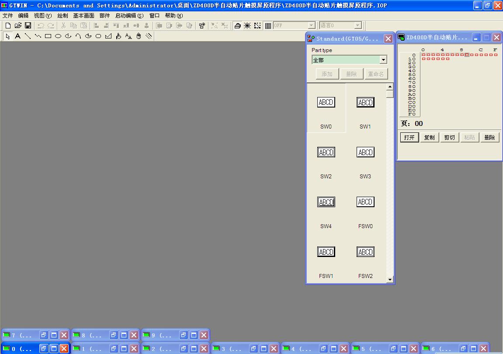503x354 pixels.
Task: Click the 剪切 button
Action: tap(450, 137)
